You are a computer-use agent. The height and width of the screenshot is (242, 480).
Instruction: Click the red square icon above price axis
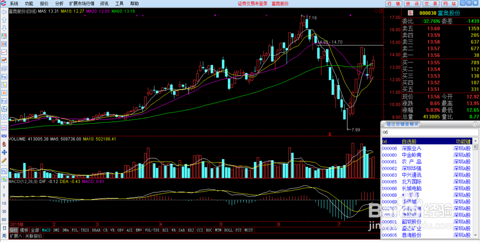(381, 11)
